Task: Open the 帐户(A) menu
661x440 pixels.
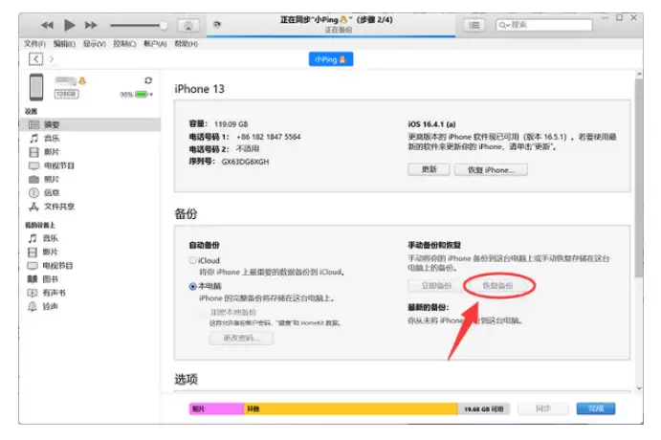Action: pos(155,44)
